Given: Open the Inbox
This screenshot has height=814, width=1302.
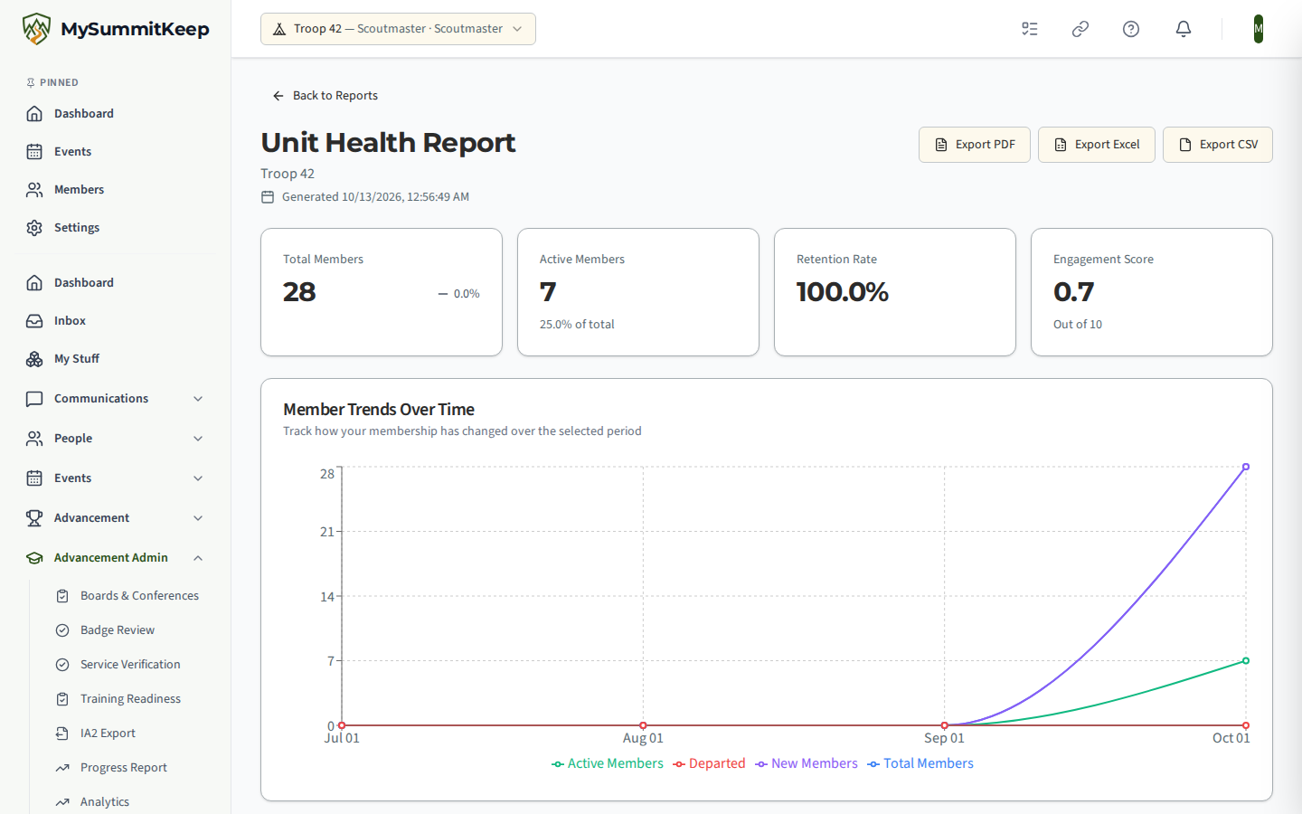Looking at the screenshot, I should [116, 320].
